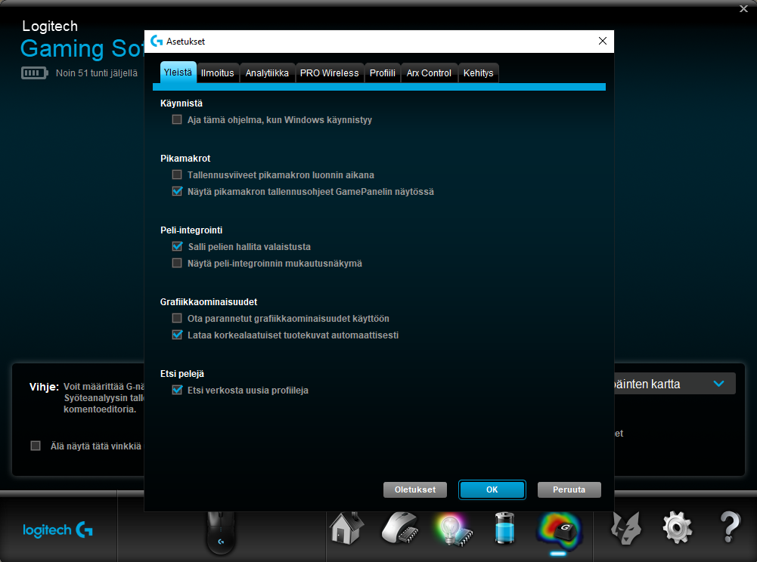Click the 'Peli-integrointi' section heading
Viewport: 757px width, 562px height.
(x=191, y=230)
